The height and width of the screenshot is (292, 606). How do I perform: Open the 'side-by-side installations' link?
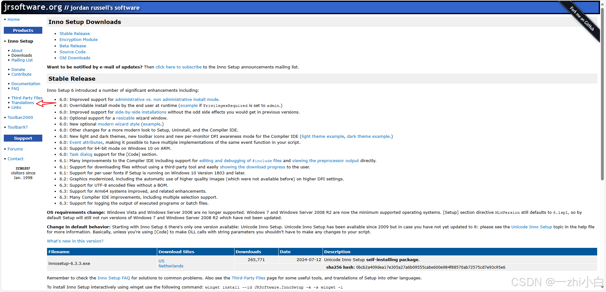point(141,112)
